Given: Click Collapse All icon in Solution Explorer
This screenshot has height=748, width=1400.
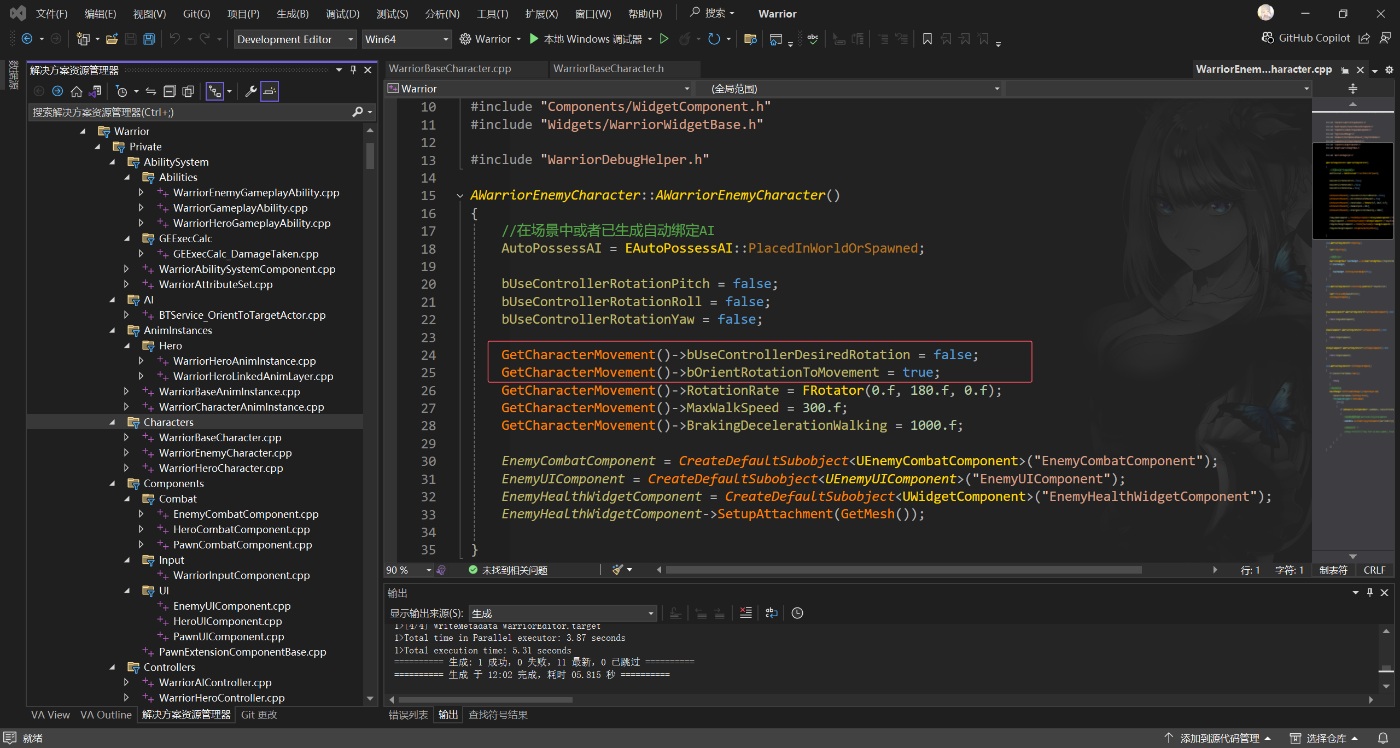Looking at the screenshot, I should 170,91.
